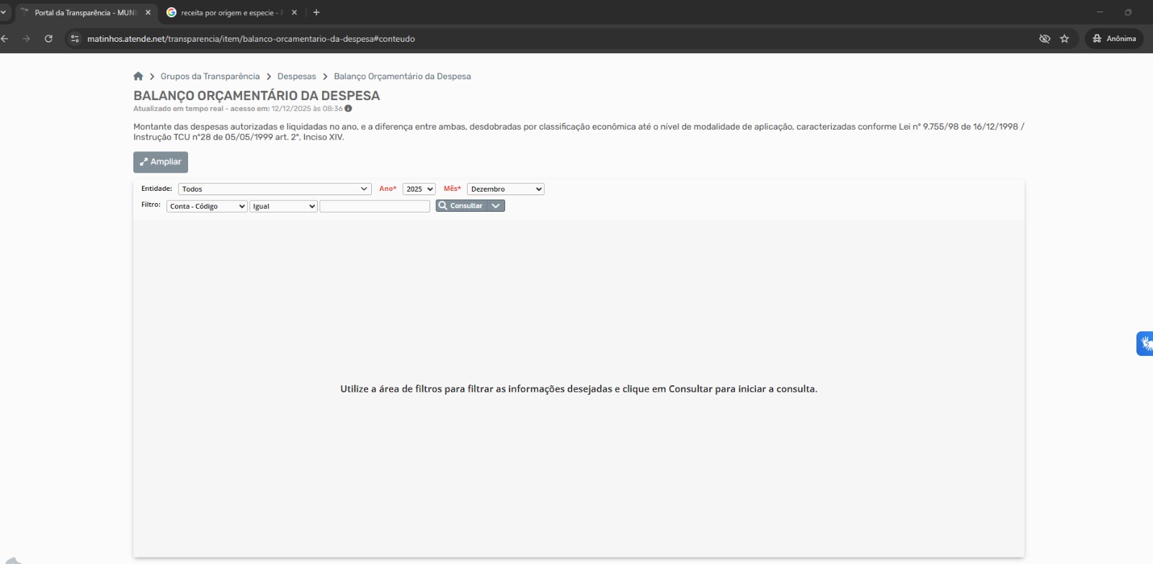Open the Entidade dropdown
Screen dimensions: 1153x564
[275, 189]
